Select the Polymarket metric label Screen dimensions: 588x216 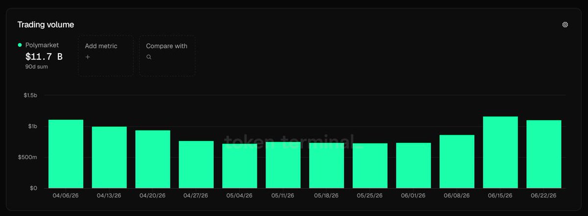point(42,45)
